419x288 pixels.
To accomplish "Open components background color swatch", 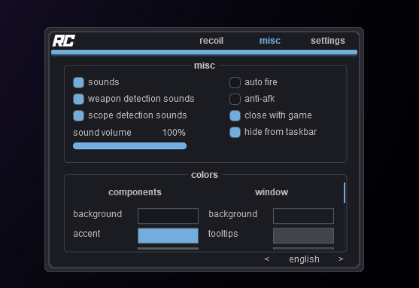I will [168, 216].
